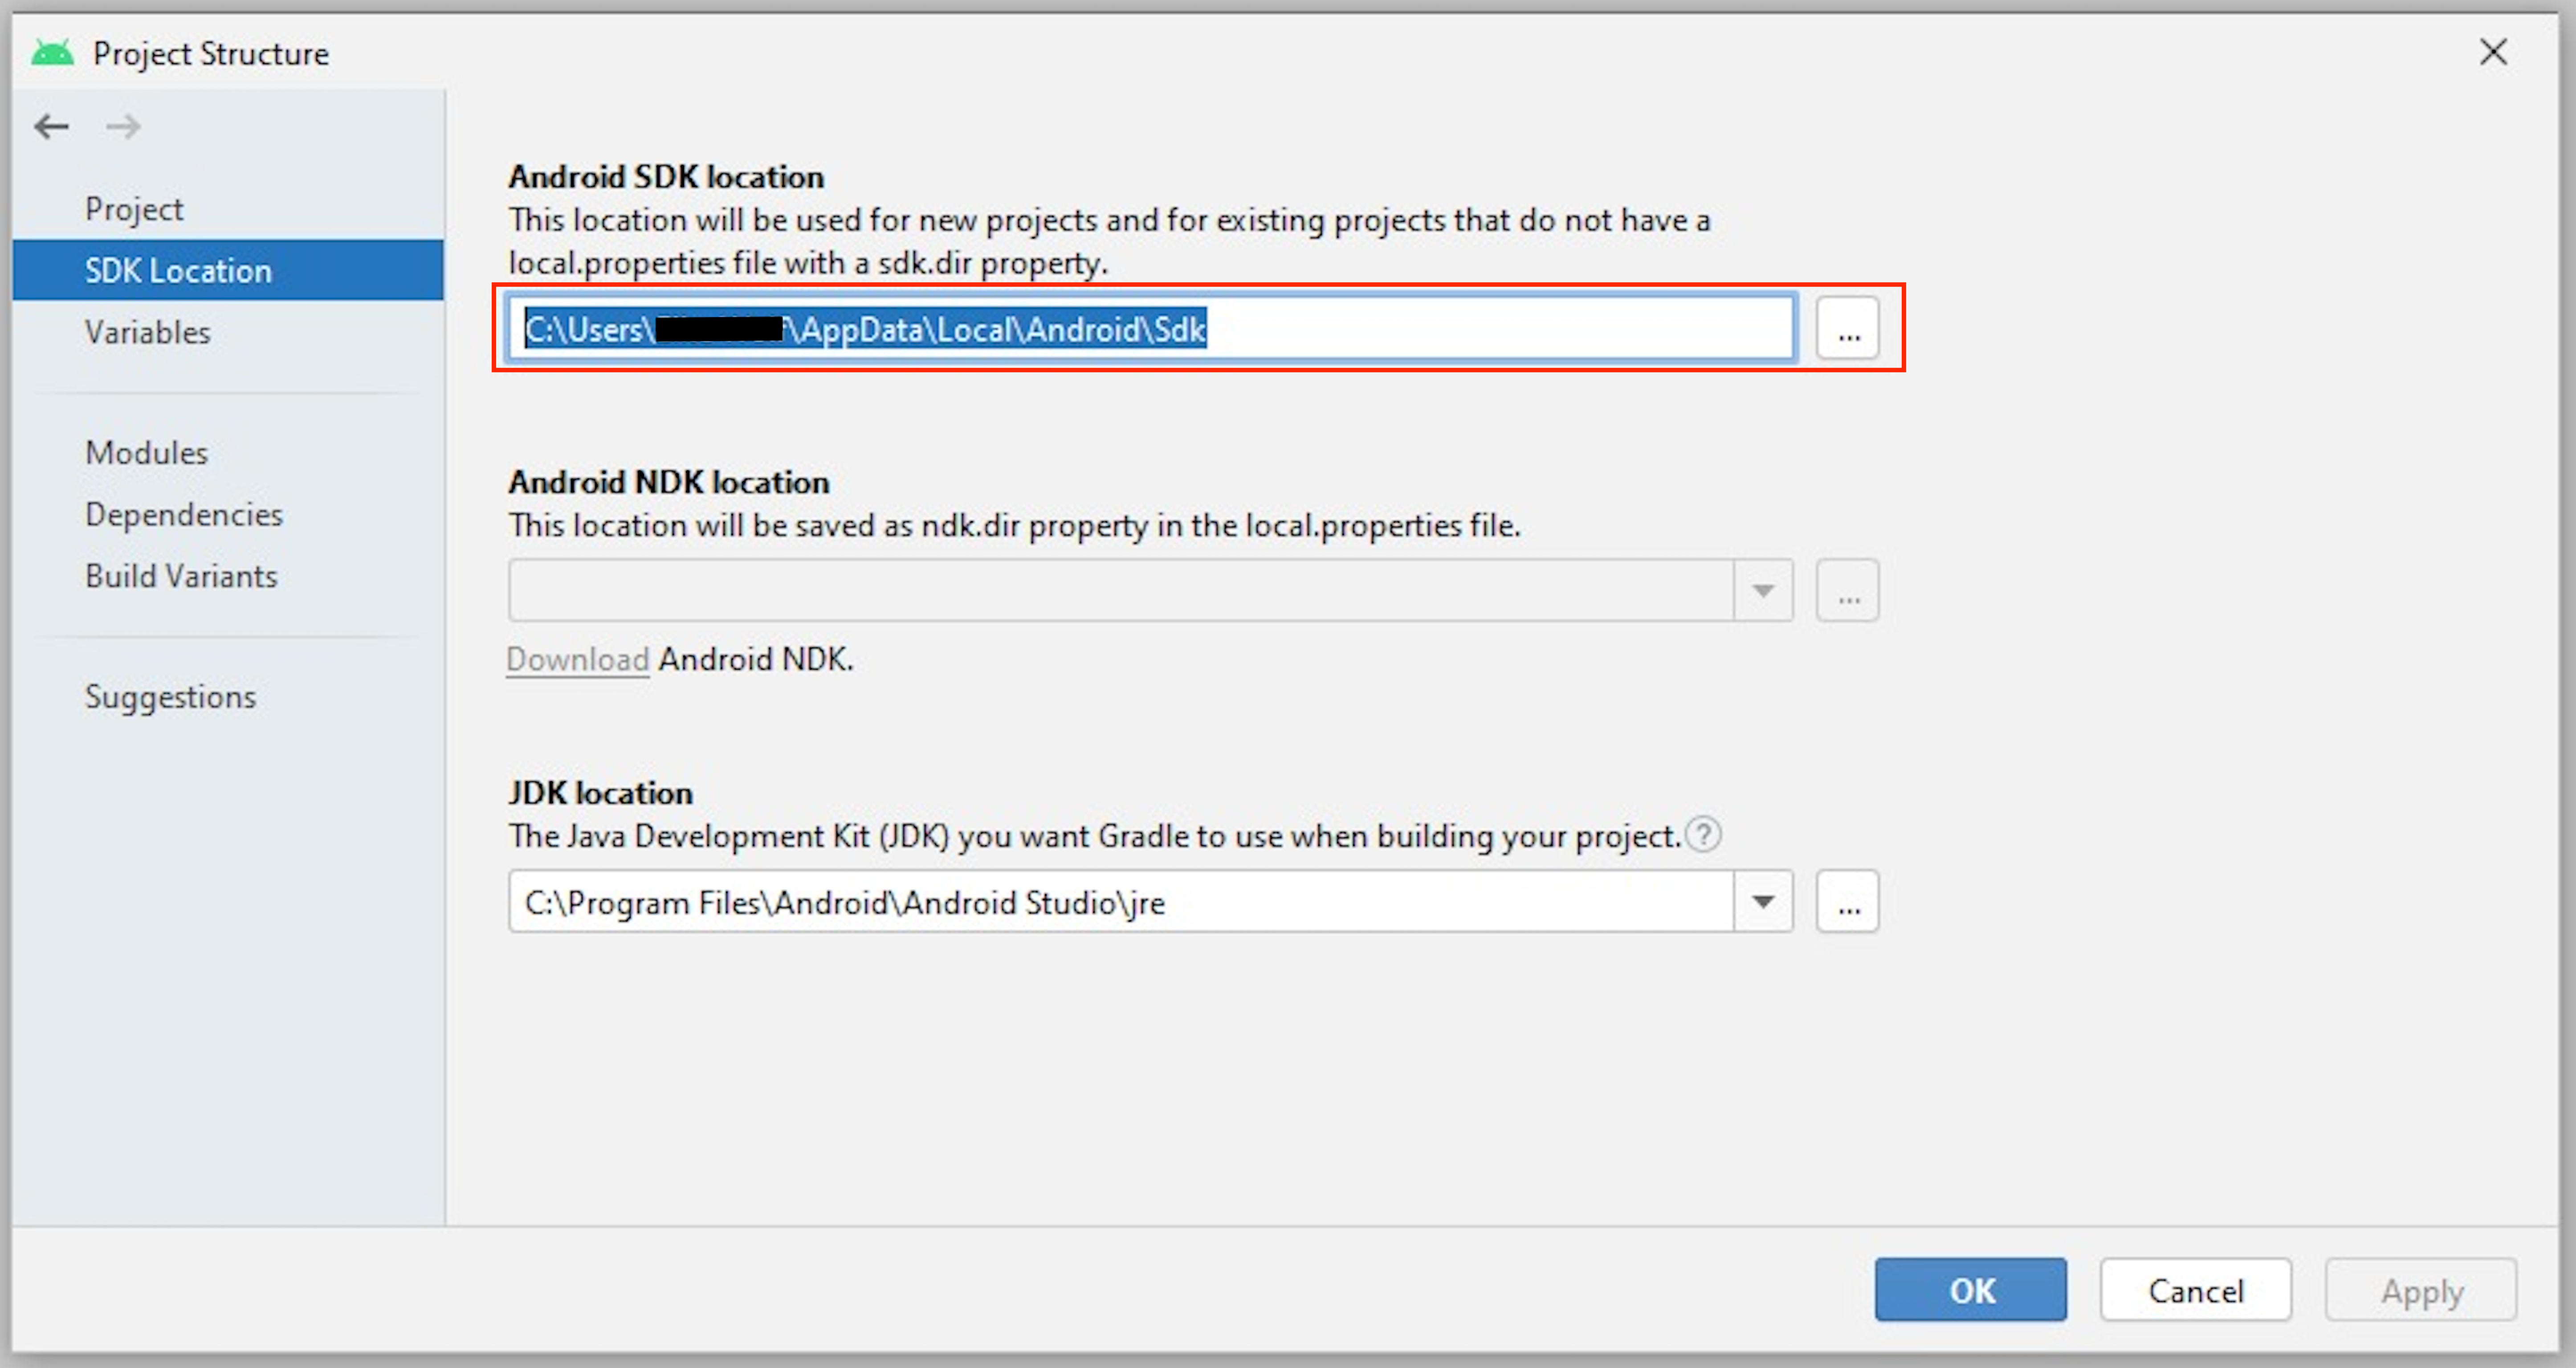Close the Project Structure dialog

click(2493, 52)
